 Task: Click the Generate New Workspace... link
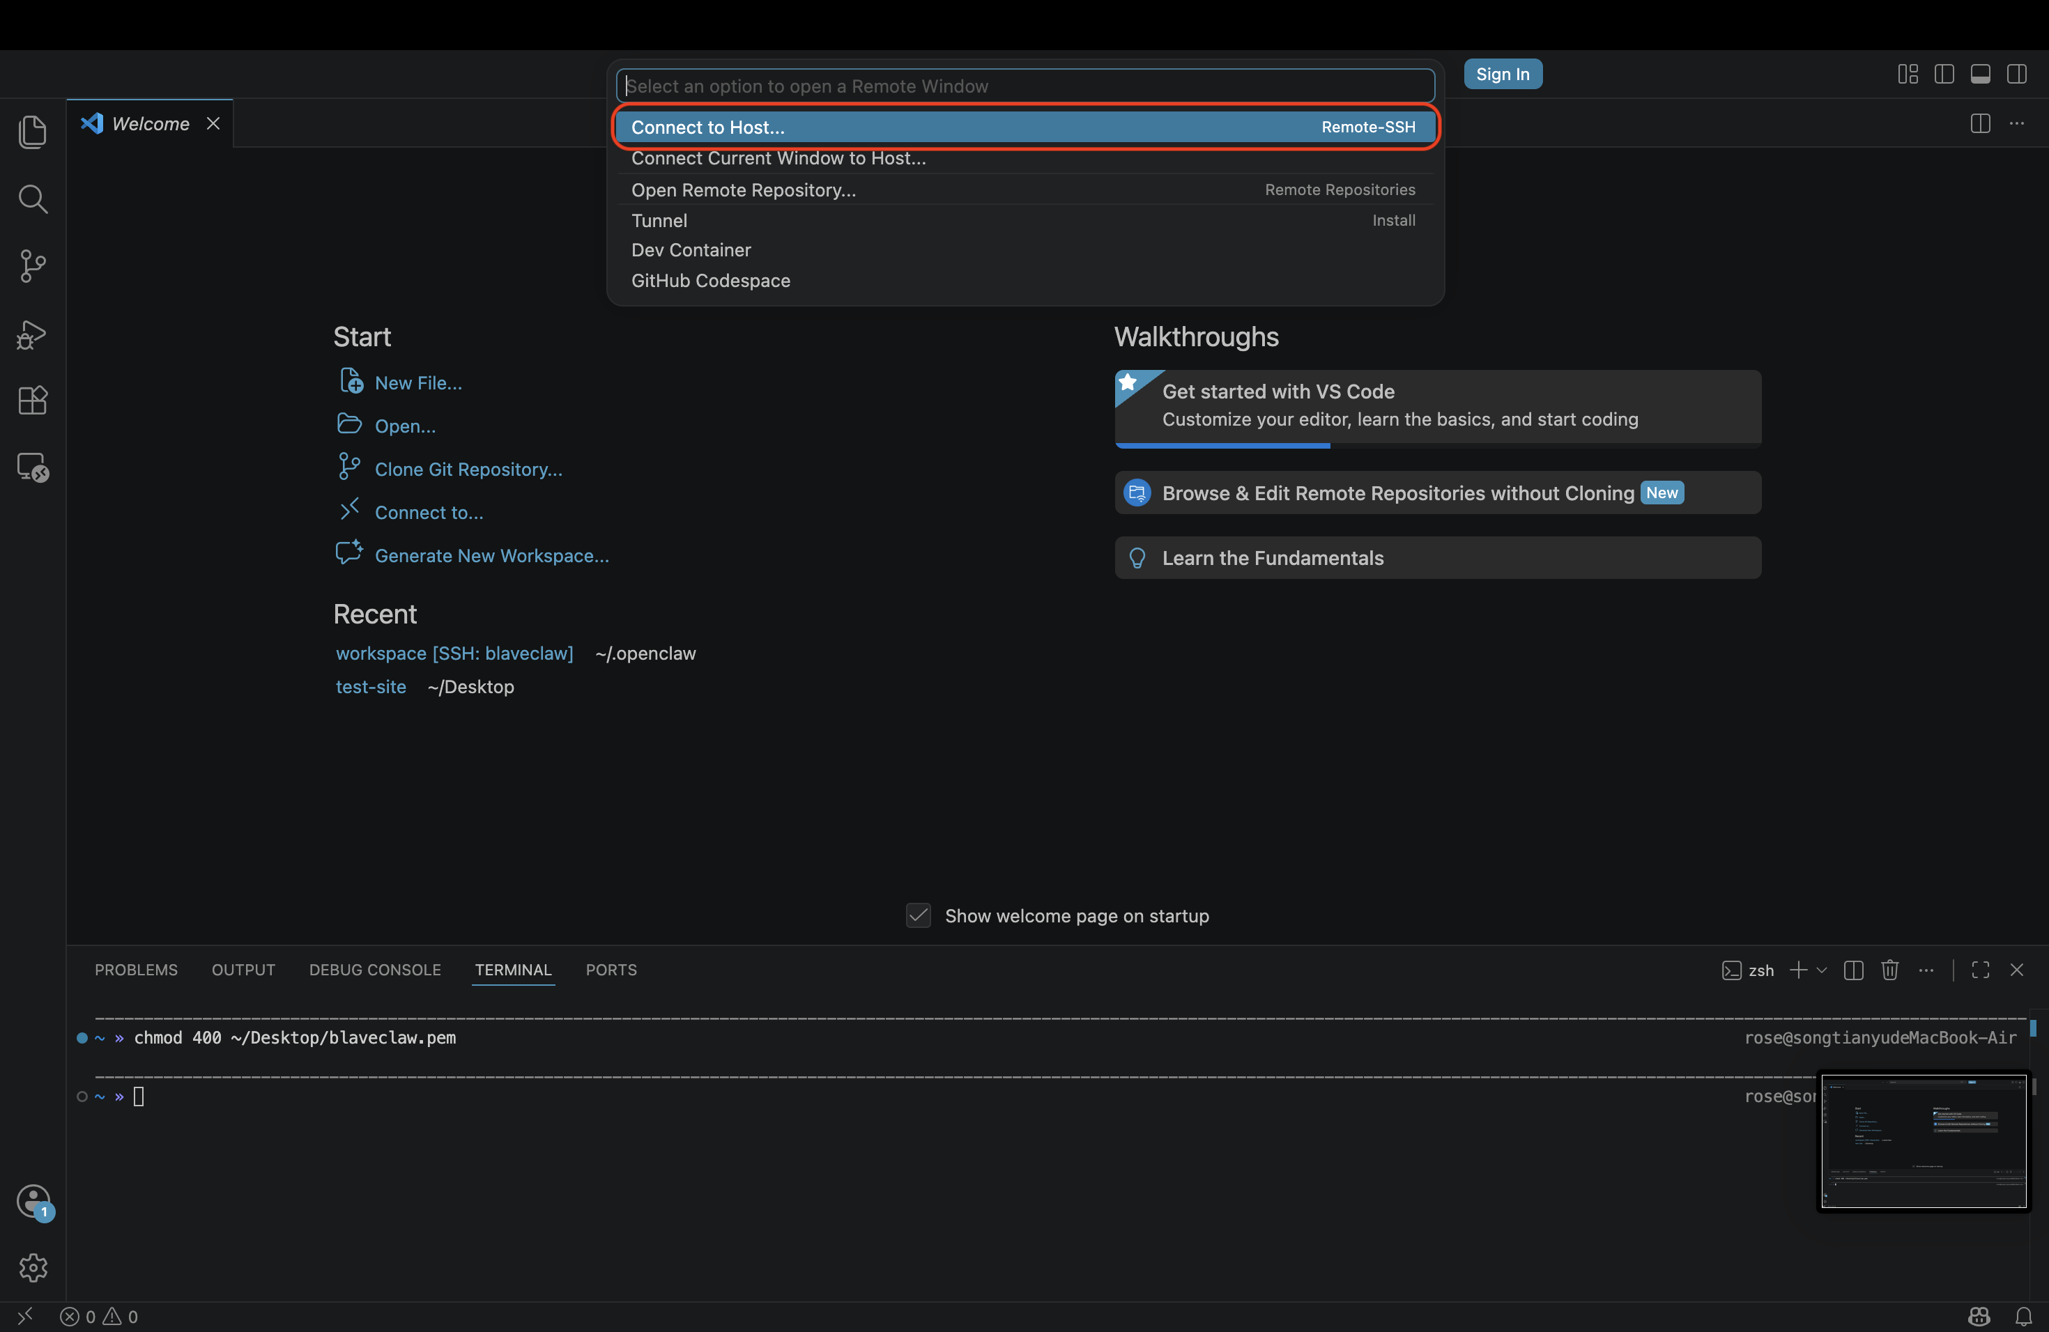491,555
